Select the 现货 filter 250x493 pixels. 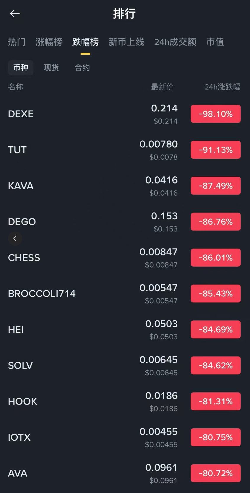[x=51, y=67]
